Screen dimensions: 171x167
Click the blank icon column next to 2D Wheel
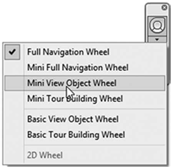point(14,155)
